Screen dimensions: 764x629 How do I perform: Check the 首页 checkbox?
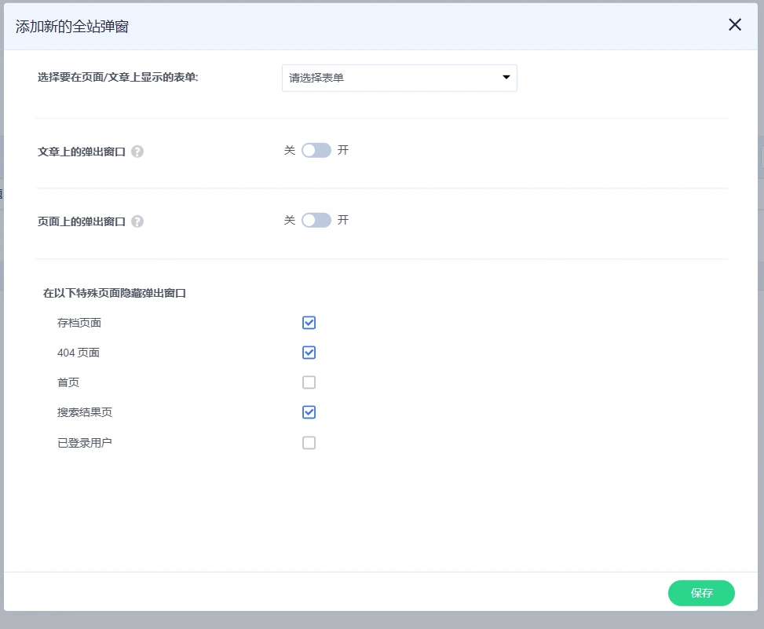pos(309,382)
